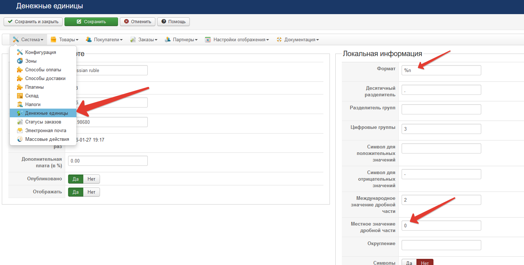
Task: Click the Символ для положительных значений field
Action: pyautogui.click(x=441, y=148)
